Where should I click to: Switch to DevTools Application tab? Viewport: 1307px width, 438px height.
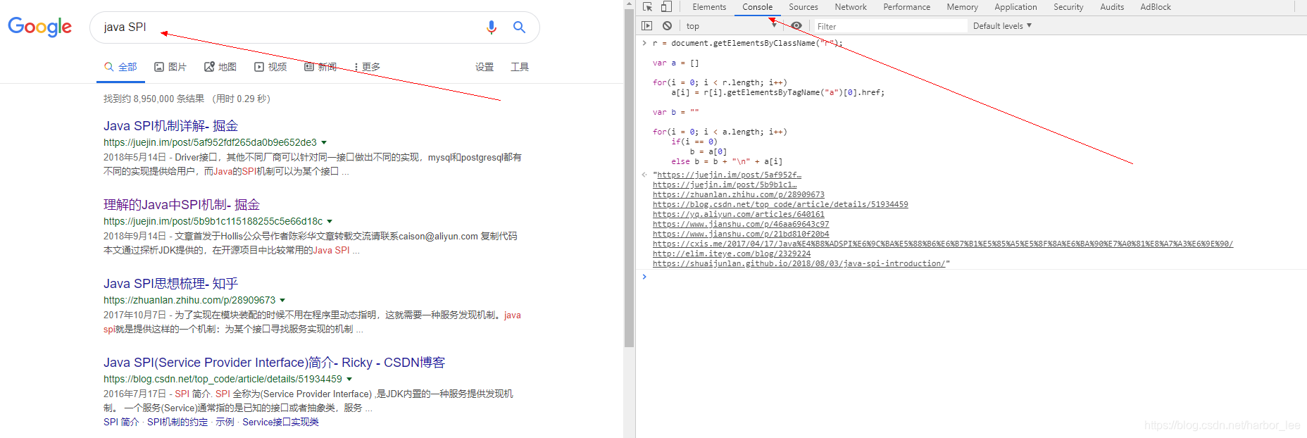tap(1015, 7)
